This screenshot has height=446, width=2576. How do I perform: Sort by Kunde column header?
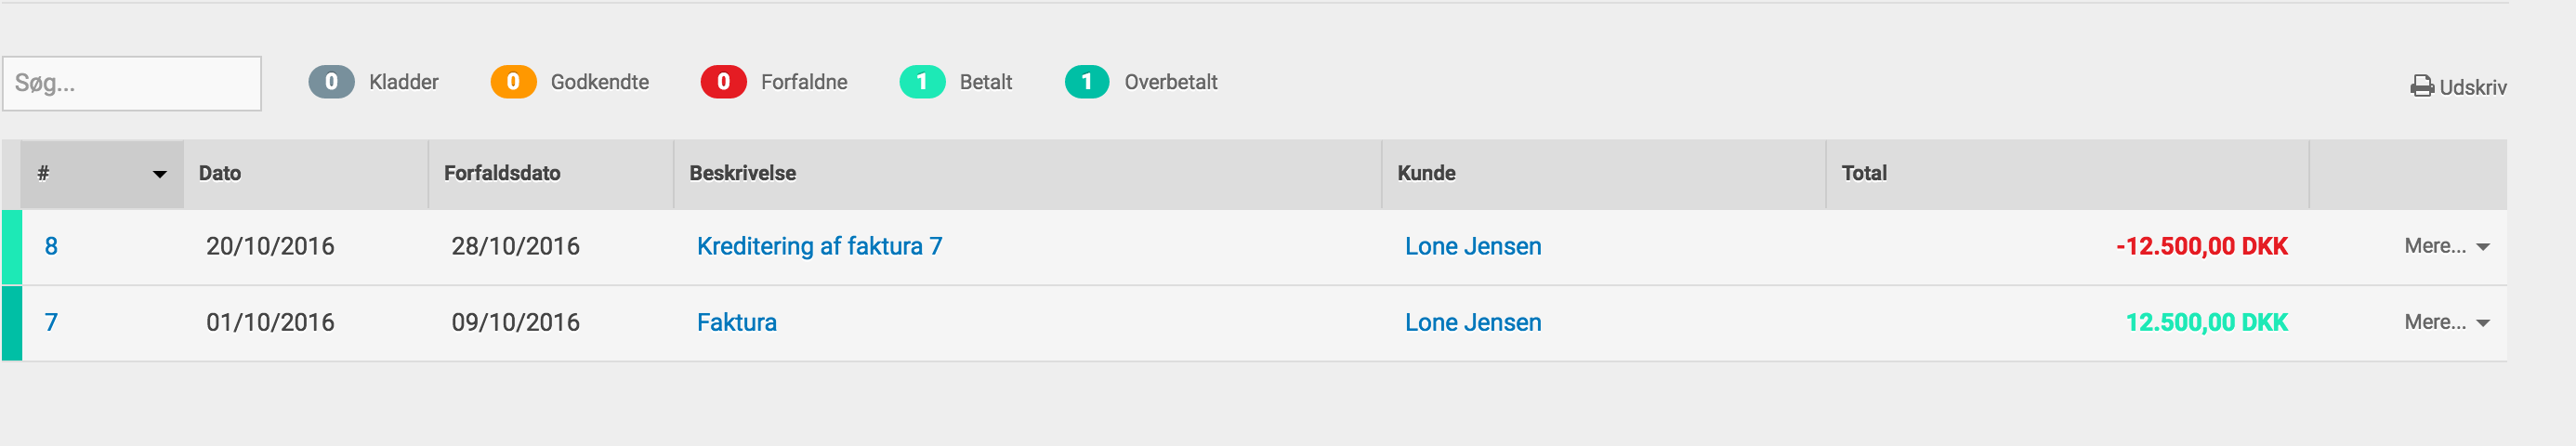pyautogui.click(x=1426, y=173)
